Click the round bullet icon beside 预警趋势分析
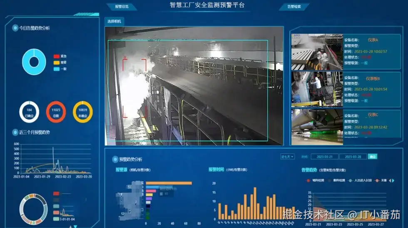This screenshot has height=228, width=408. click(x=115, y=159)
